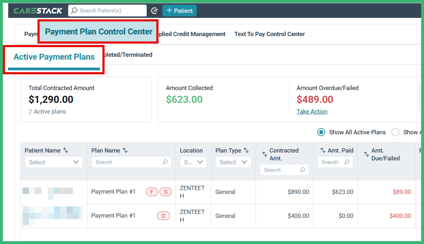Click the search magnifier in Search Patient(s)
Viewport: 424px width, 244px height.
[74, 10]
